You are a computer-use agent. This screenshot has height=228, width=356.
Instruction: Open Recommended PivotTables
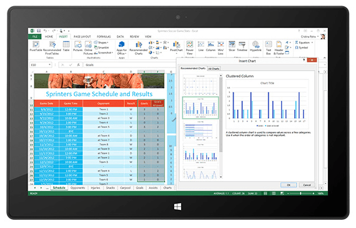coord(52,47)
